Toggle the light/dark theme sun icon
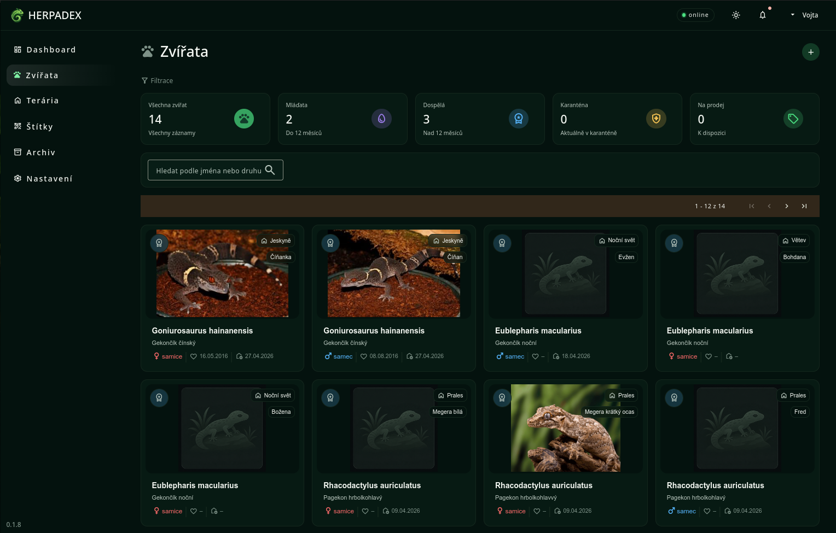Viewport: 836px width, 533px height. point(736,15)
